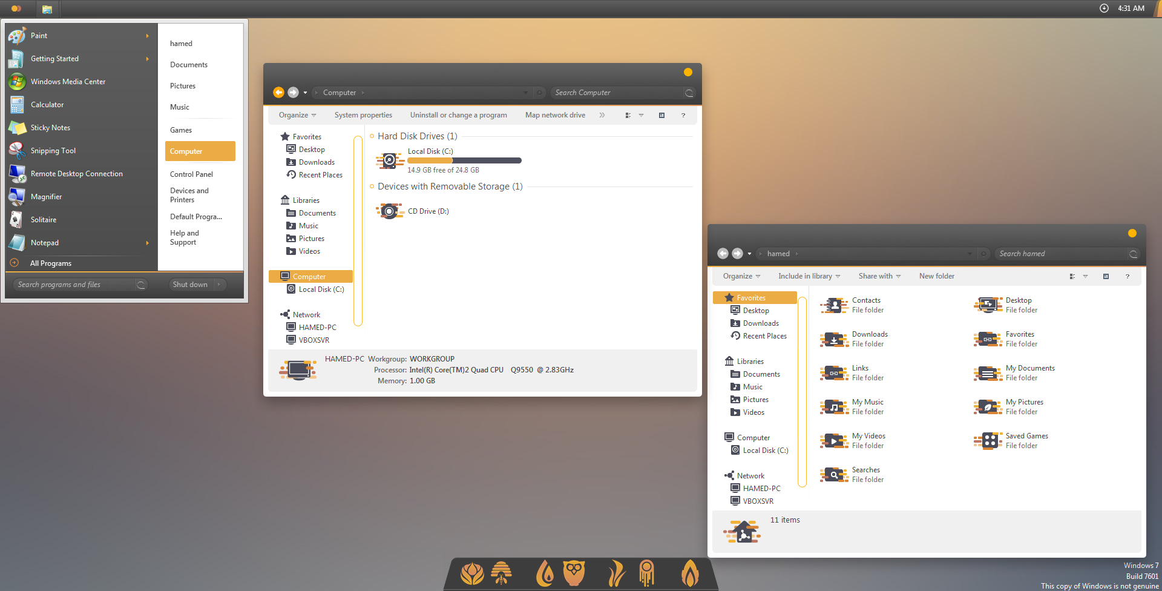
Task: Open the My Music folder in hamed window
Action: [x=867, y=401]
